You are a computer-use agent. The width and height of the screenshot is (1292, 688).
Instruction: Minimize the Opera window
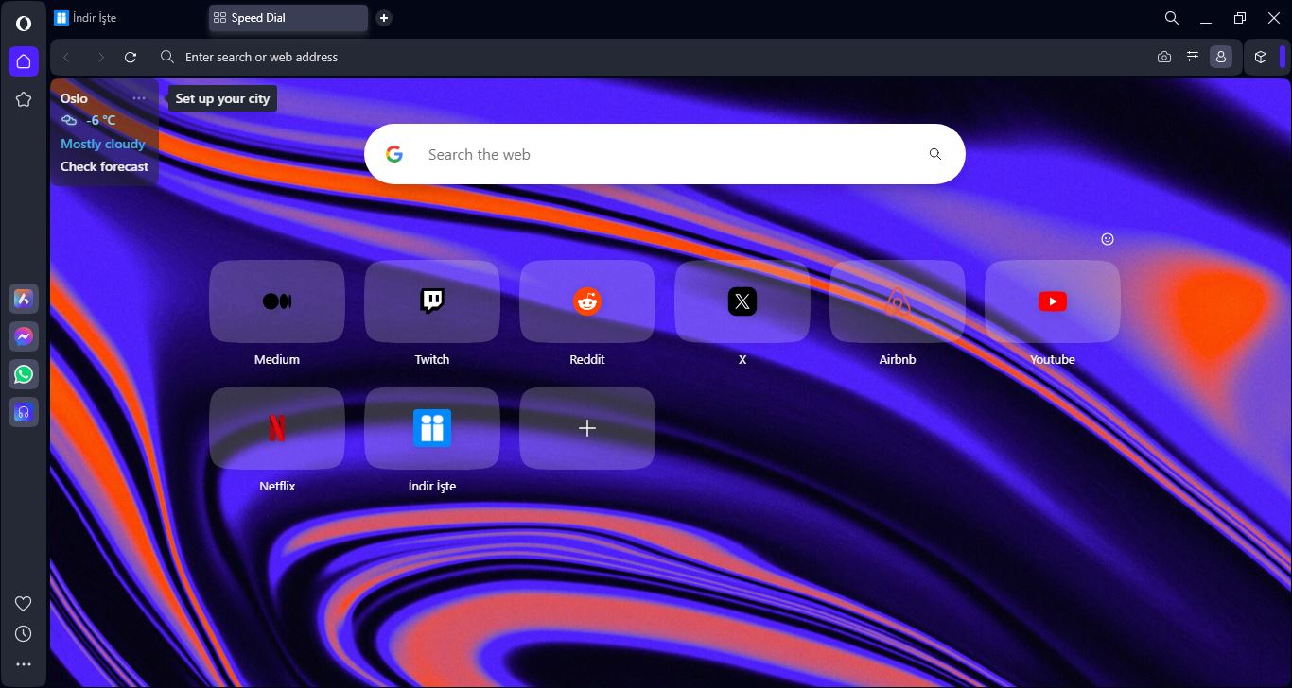tap(1206, 18)
